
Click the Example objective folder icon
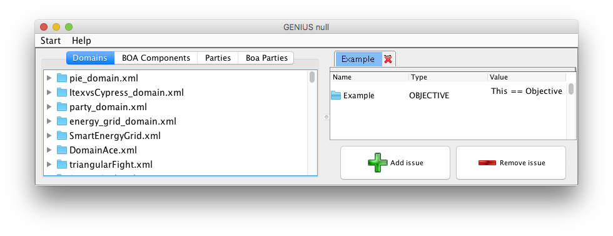336,96
